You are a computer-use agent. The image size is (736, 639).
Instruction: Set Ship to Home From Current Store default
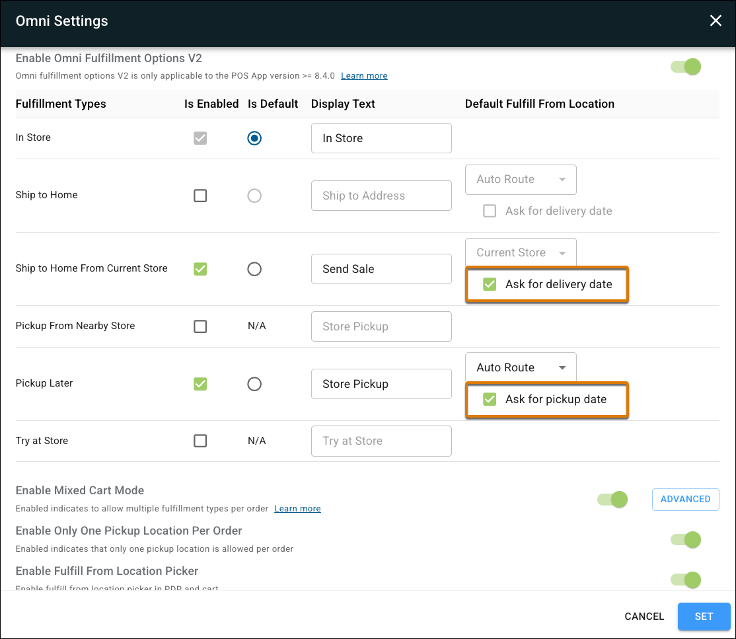click(254, 269)
